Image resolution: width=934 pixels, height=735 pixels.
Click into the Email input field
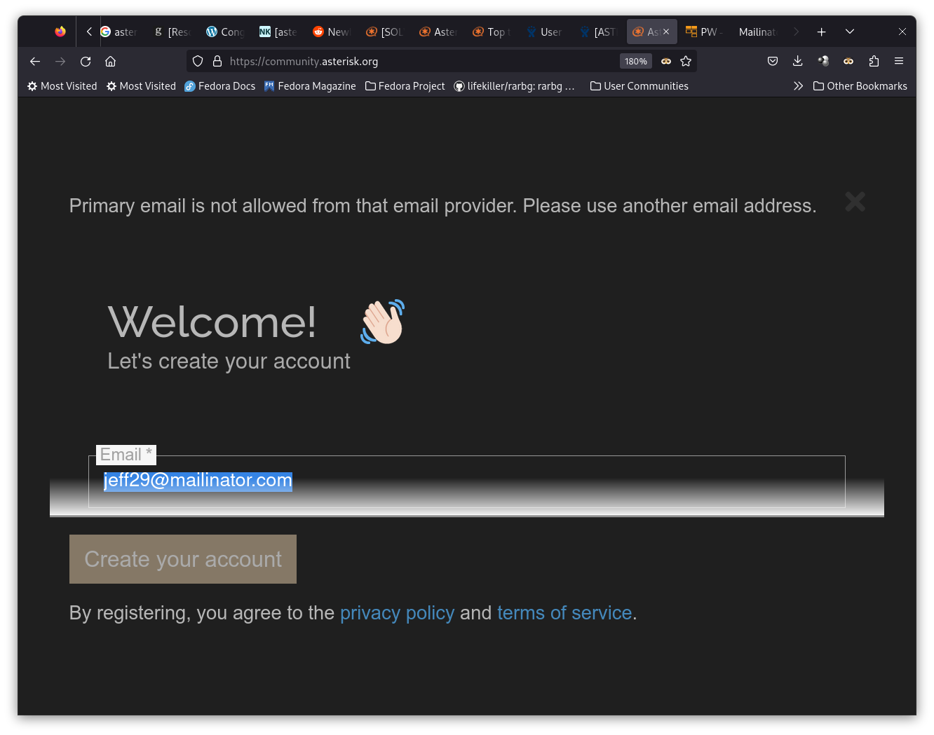click(x=467, y=481)
